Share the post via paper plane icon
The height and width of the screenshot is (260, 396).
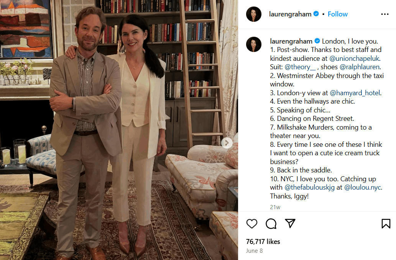tap(290, 223)
